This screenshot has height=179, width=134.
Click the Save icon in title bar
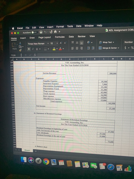[x=41, y=32]
